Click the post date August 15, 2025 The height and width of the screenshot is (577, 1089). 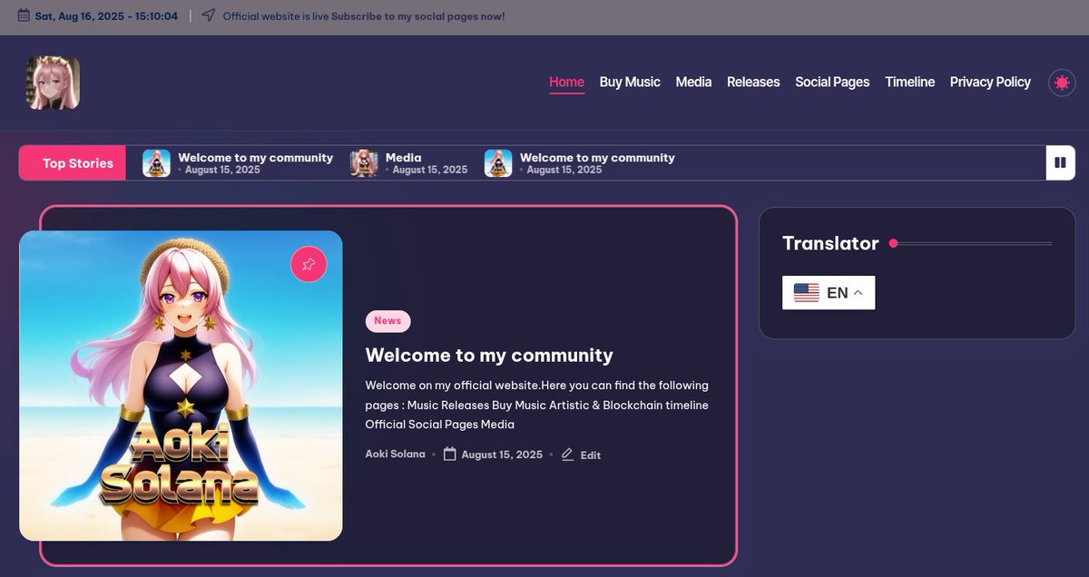(x=502, y=455)
